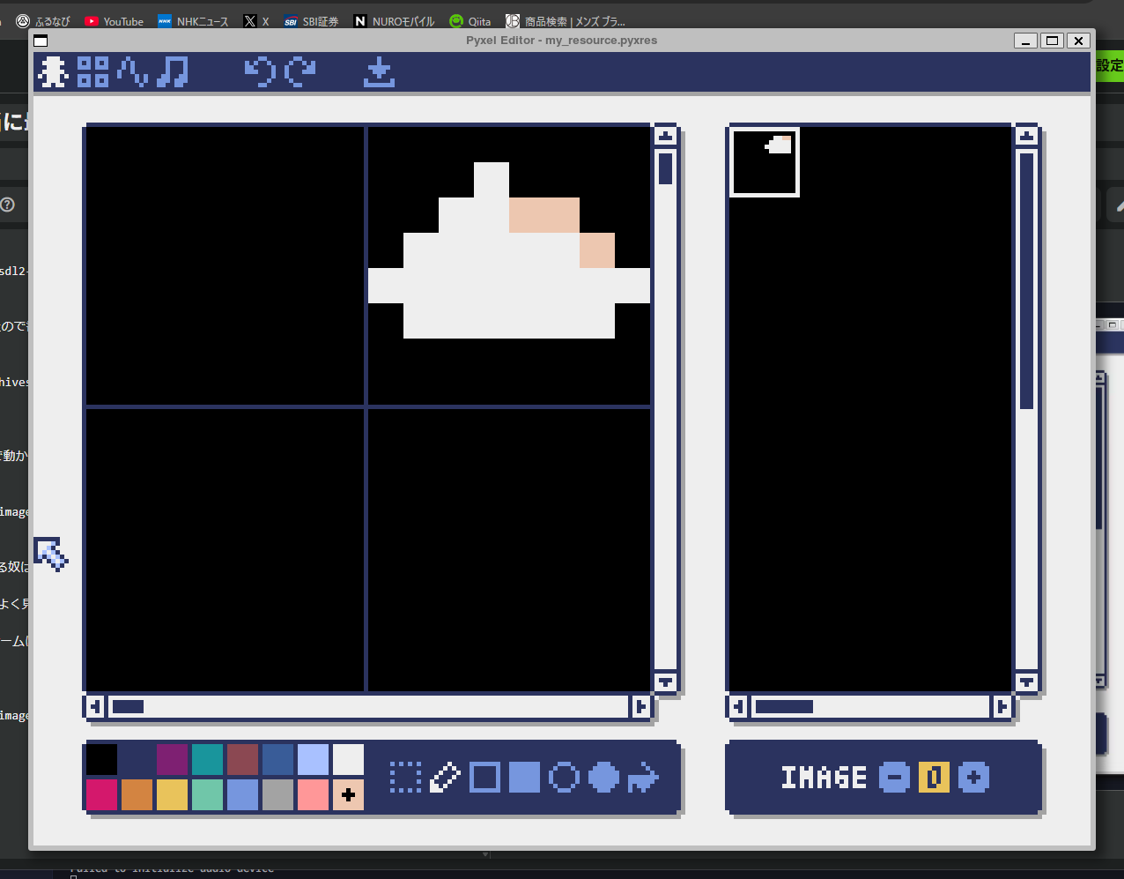
Task: Click the sprite thumbnail in tilemap view
Action: (x=764, y=161)
